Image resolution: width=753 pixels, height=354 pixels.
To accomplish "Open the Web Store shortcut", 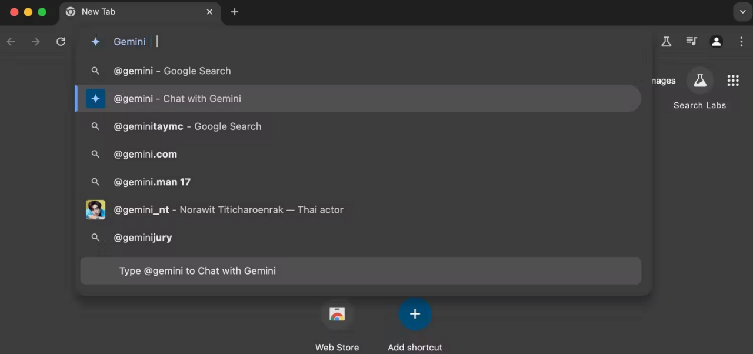I will pyautogui.click(x=337, y=314).
